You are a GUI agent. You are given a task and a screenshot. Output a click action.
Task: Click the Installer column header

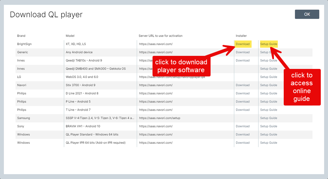click(x=241, y=36)
